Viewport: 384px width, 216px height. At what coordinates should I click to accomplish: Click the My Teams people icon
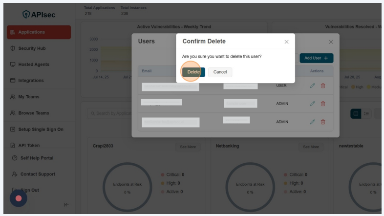pyautogui.click(x=13, y=97)
